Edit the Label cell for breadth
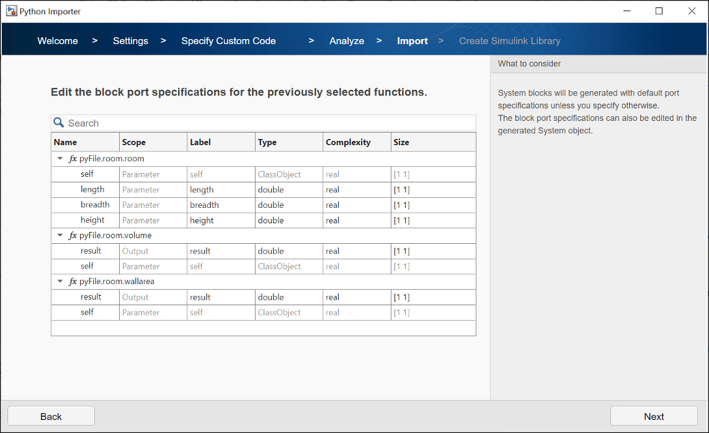The width and height of the screenshot is (709, 433). click(x=221, y=205)
